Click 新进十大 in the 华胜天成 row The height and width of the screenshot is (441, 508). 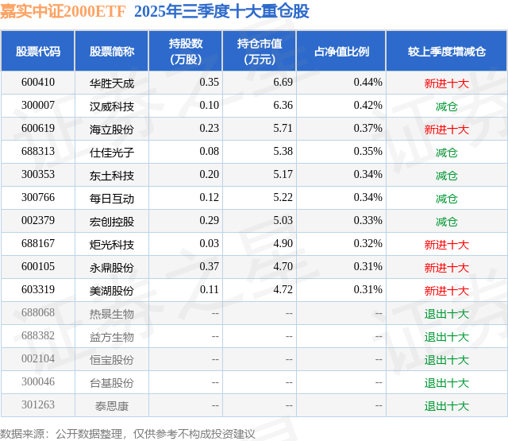[x=447, y=83]
